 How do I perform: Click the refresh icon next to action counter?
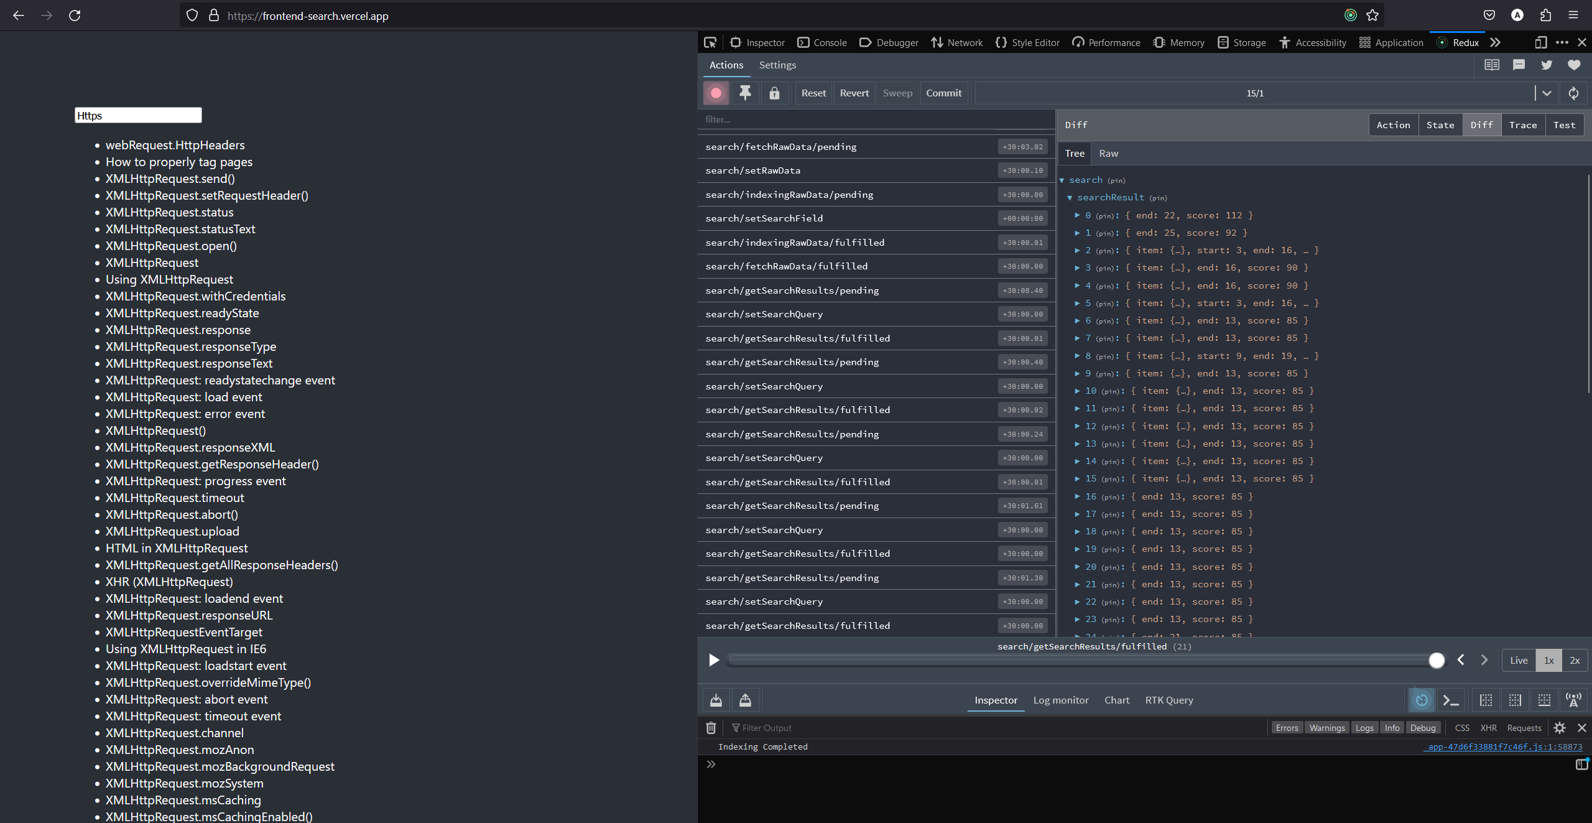click(1574, 93)
